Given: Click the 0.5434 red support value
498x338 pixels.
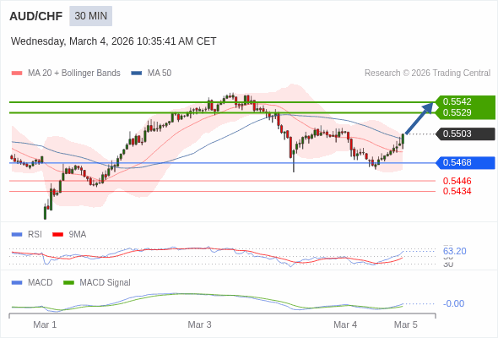Looking at the screenshot, I should 457,191.
